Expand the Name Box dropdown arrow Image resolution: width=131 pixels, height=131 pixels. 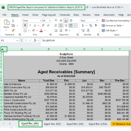pos(17,40)
